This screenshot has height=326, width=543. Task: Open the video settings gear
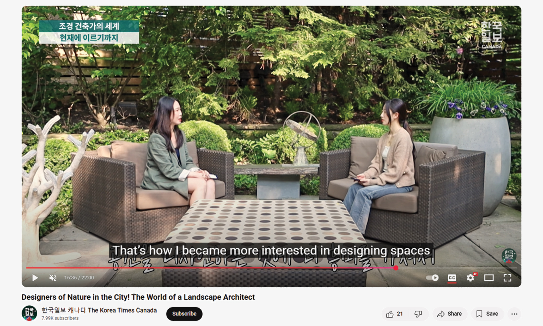pyautogui.click(x=470, y=278)
